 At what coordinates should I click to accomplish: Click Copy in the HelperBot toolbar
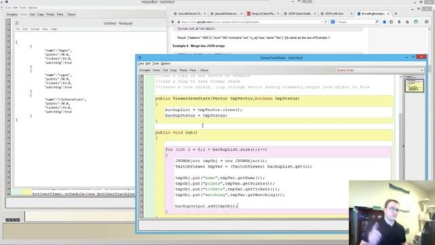tap(41, 14)
